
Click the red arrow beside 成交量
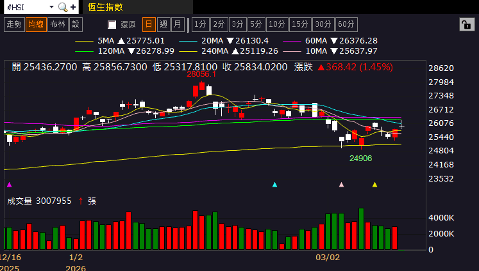tap(80, 201)
